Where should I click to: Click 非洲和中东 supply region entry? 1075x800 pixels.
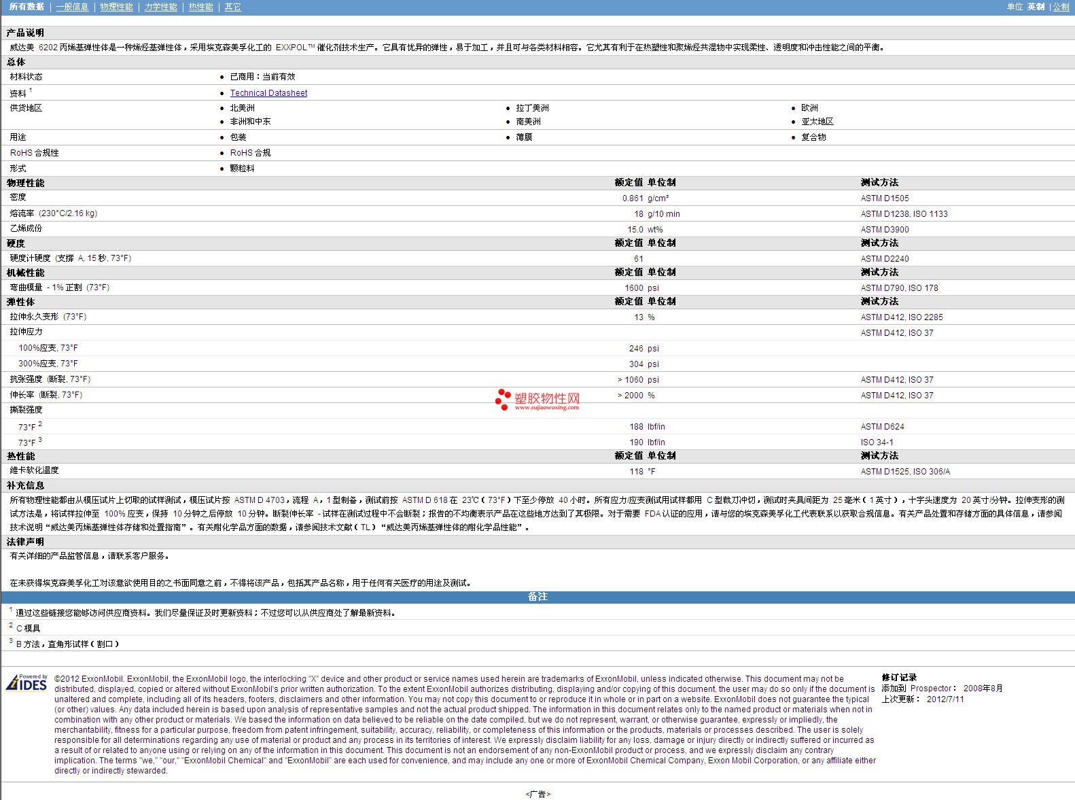click(250, 122)
